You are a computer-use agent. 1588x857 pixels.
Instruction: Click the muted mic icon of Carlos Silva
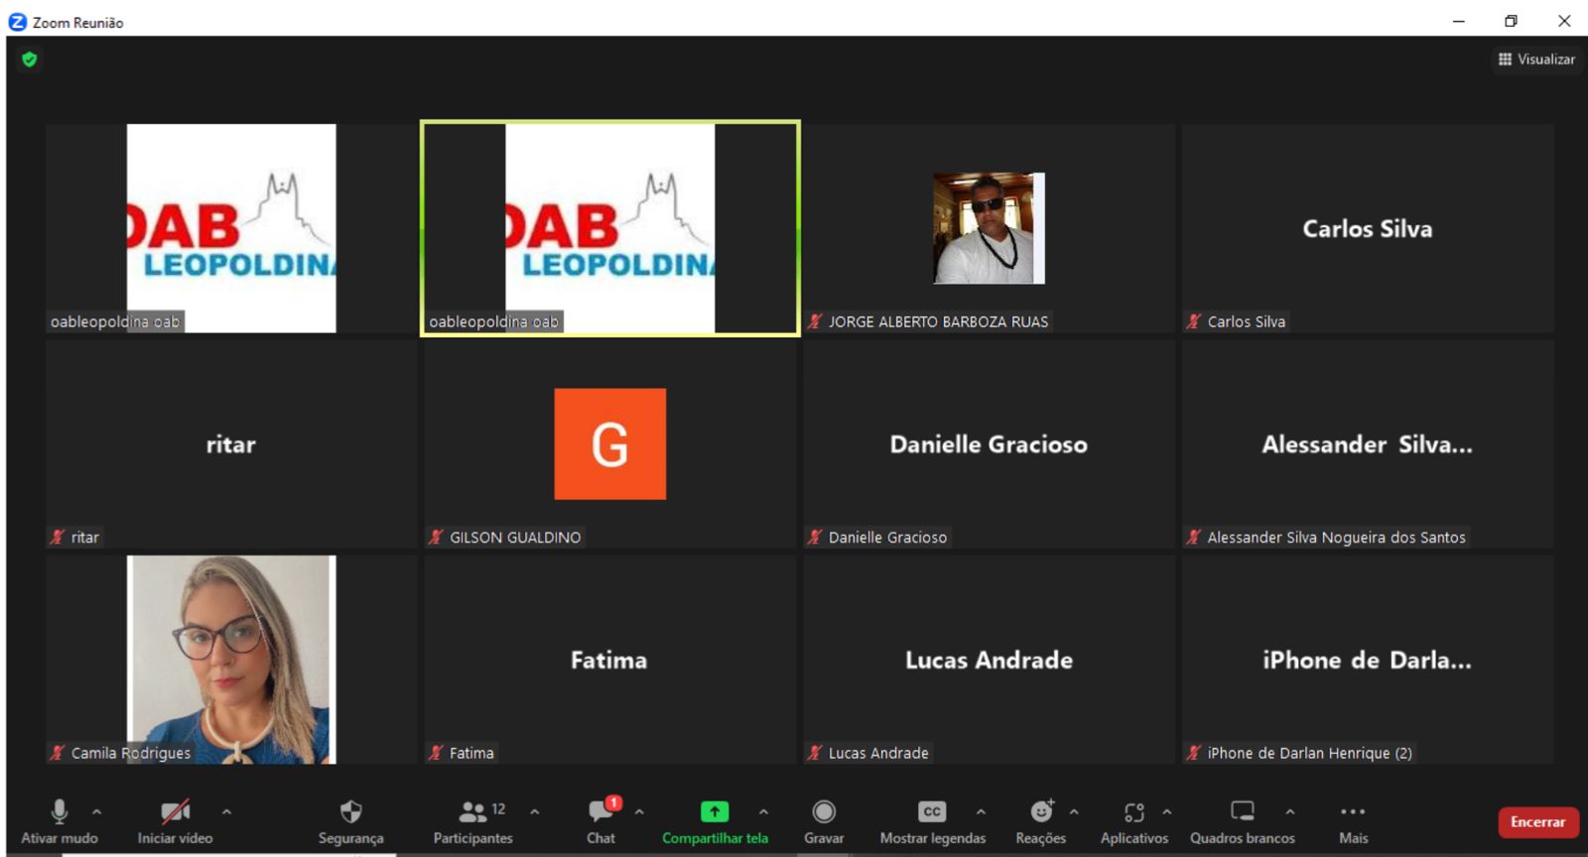(x=1194, y=321)
